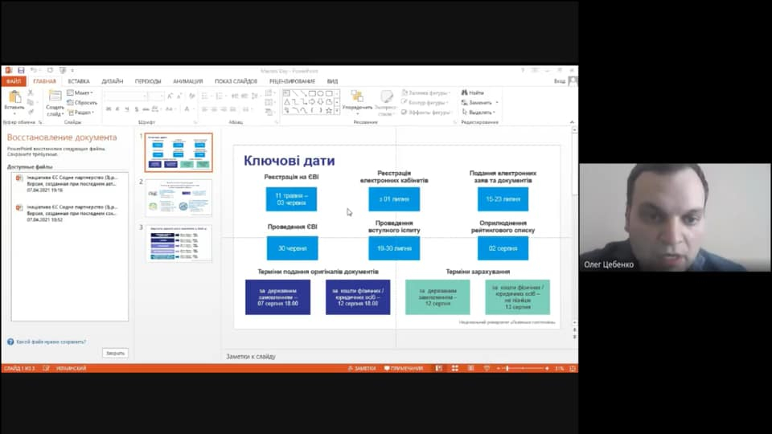Toggle bold formatting in font group
Viewport: 772px width, 434px height.
109,109
